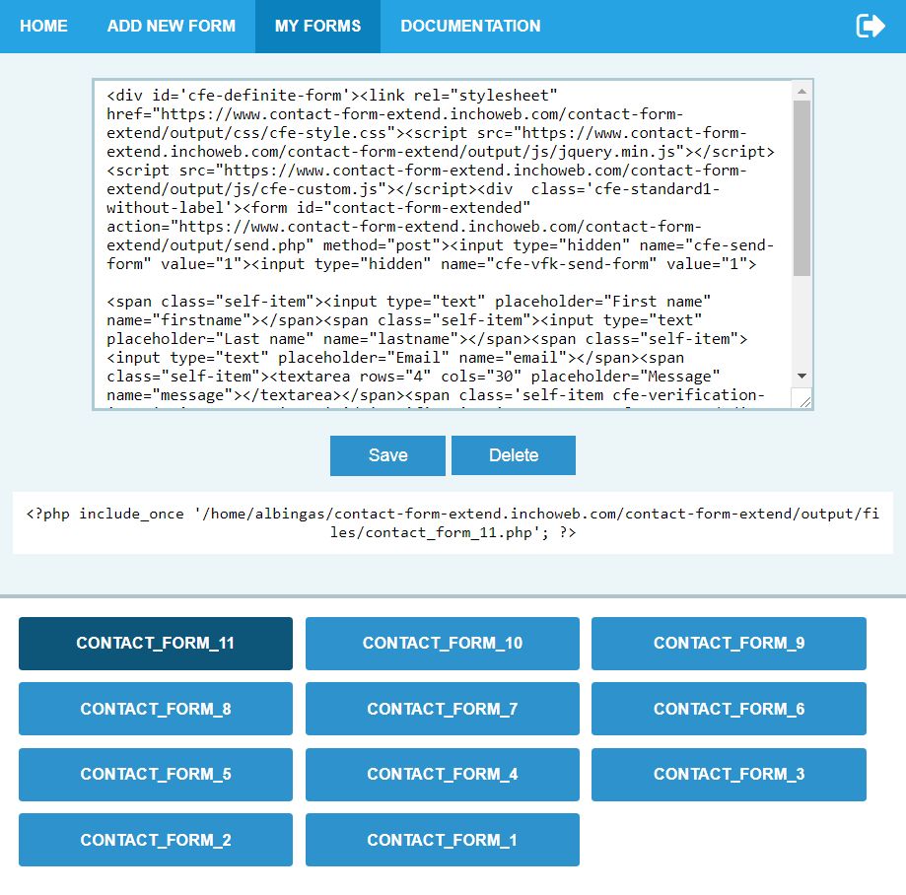Image resolution: width=906 pixels, height=895 pixels.
Task: Click the logout arrow icon
Action: [x=871, y=26]
